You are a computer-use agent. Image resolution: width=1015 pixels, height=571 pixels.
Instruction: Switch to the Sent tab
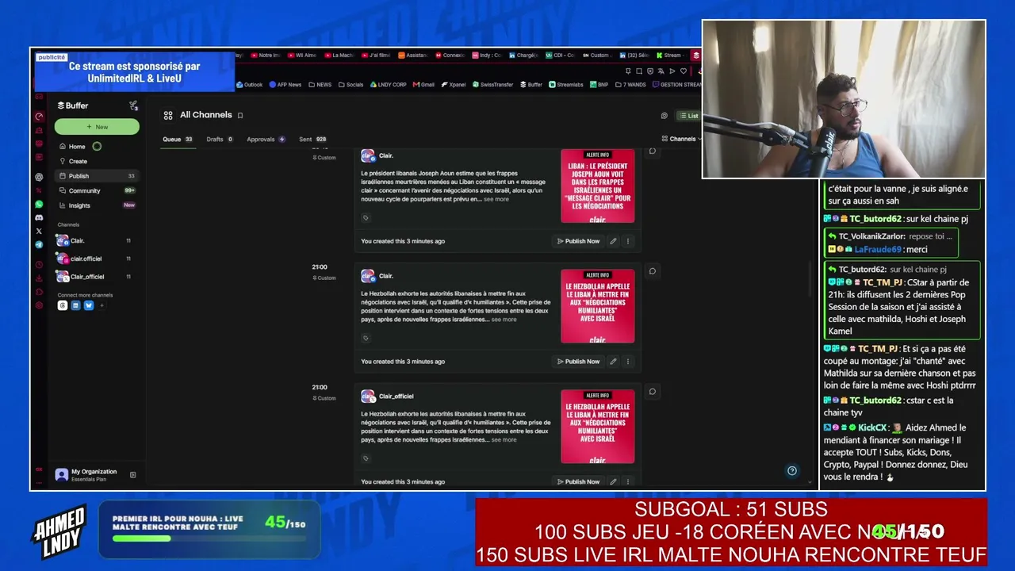312,140
